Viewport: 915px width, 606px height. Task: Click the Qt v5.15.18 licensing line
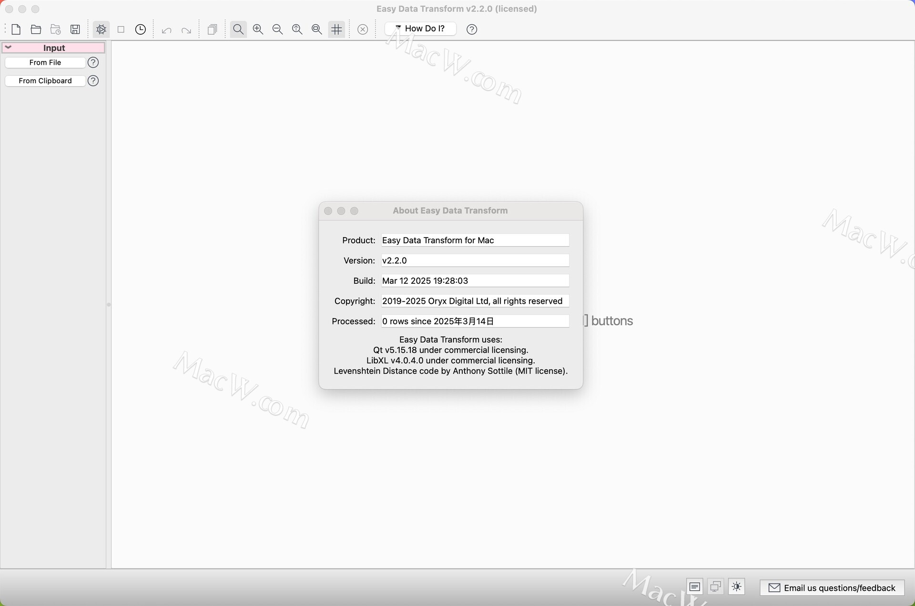point(451,350)
